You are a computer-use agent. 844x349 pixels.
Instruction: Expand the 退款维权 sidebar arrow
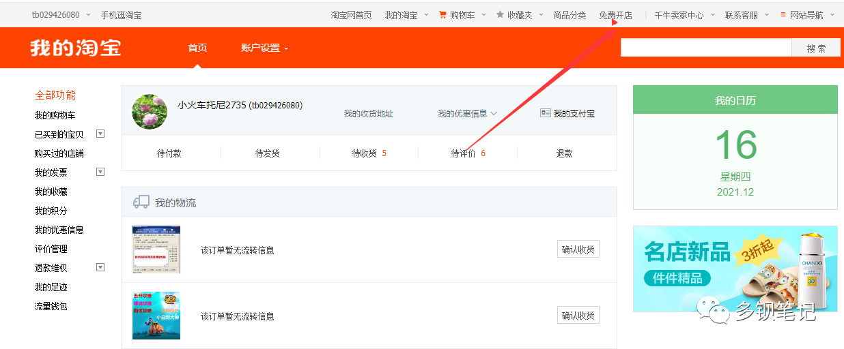pos(100,267)
